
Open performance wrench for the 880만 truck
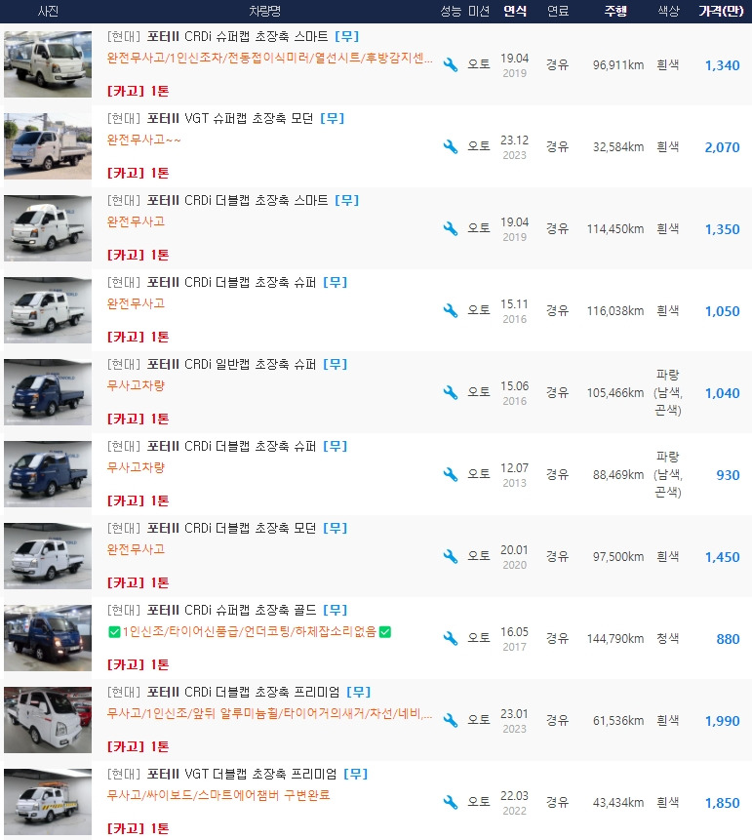[x=450, y=639]
